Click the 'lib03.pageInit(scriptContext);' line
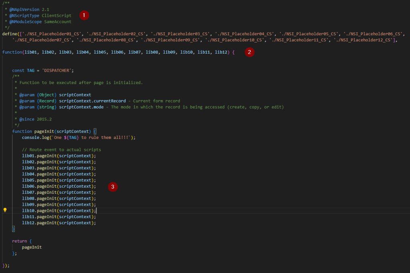Screen dimensions: 410x273 click(59, 168)
